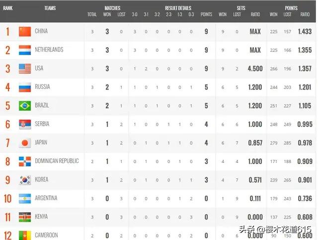Click the SETS RATIO column header
This screenshot has width=318, height=240.
(255, 14)
